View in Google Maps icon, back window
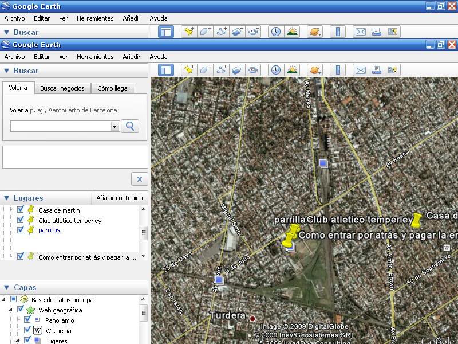The width and height of the screenshot is (458, 344). pos(393,32)
